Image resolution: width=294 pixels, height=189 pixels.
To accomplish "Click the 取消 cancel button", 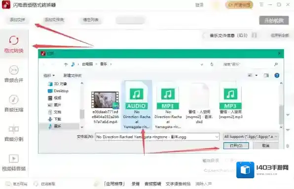I will (266, 146).
